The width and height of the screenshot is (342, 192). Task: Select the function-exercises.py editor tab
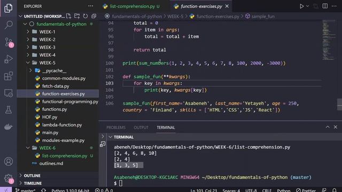(201, 6)
